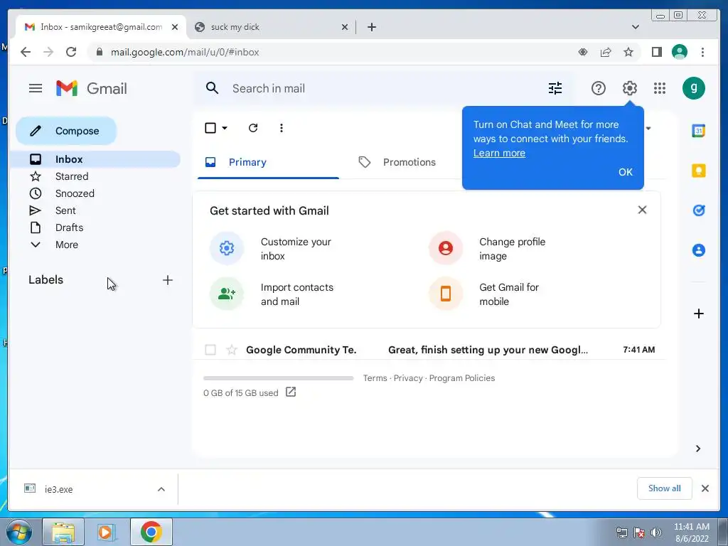Go back to previous page

(26, 52)
